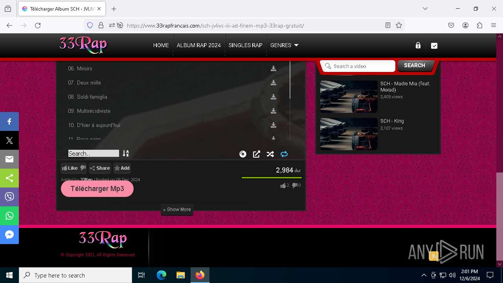This screenshot has height=283, width=503.
Task: Open the GENRES dropdown menu
Action: click(x=285, y=45)
